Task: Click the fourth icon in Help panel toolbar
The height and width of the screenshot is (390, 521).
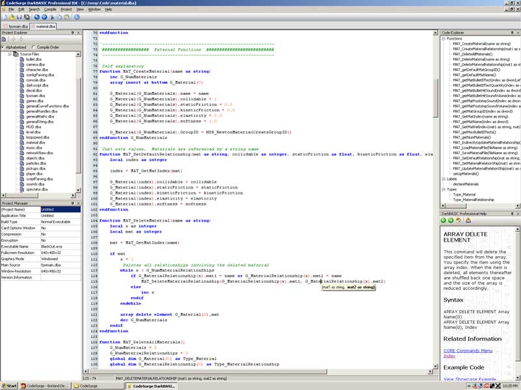Action: click(468, 220)
